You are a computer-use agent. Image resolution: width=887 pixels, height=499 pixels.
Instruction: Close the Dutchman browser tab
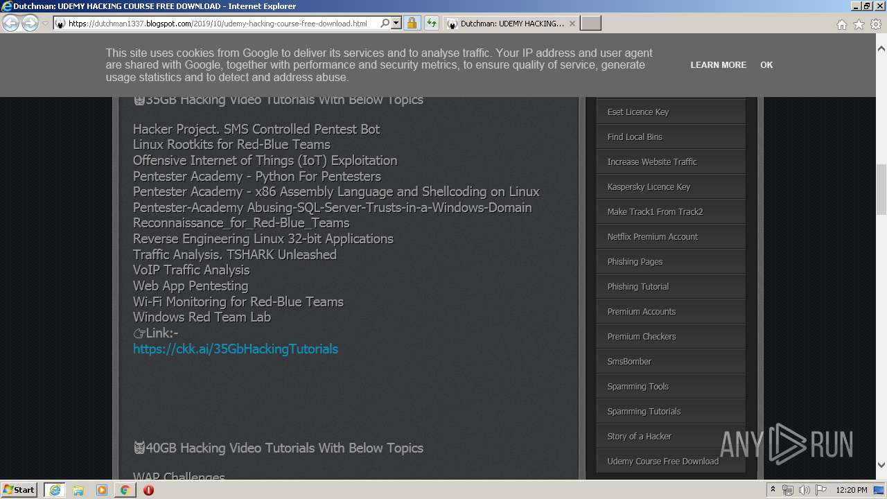572,24
